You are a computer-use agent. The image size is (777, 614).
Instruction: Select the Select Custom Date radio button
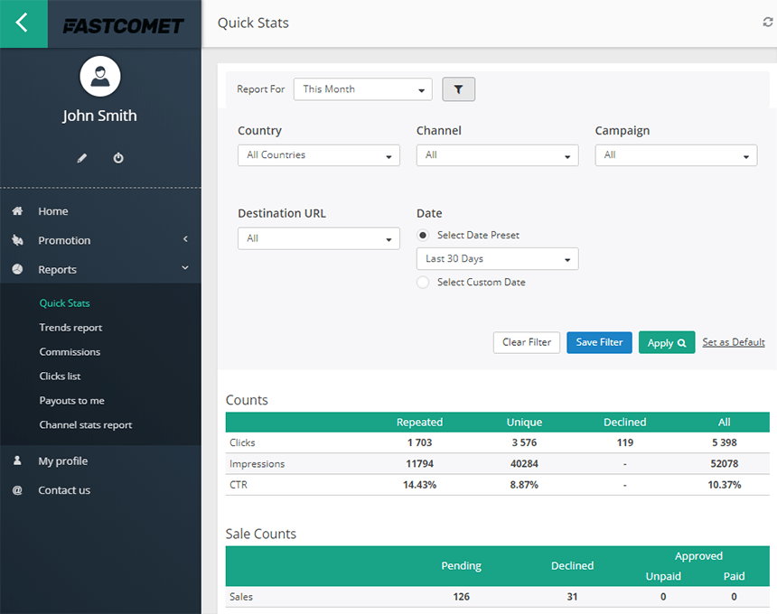[x=422, y=282]
